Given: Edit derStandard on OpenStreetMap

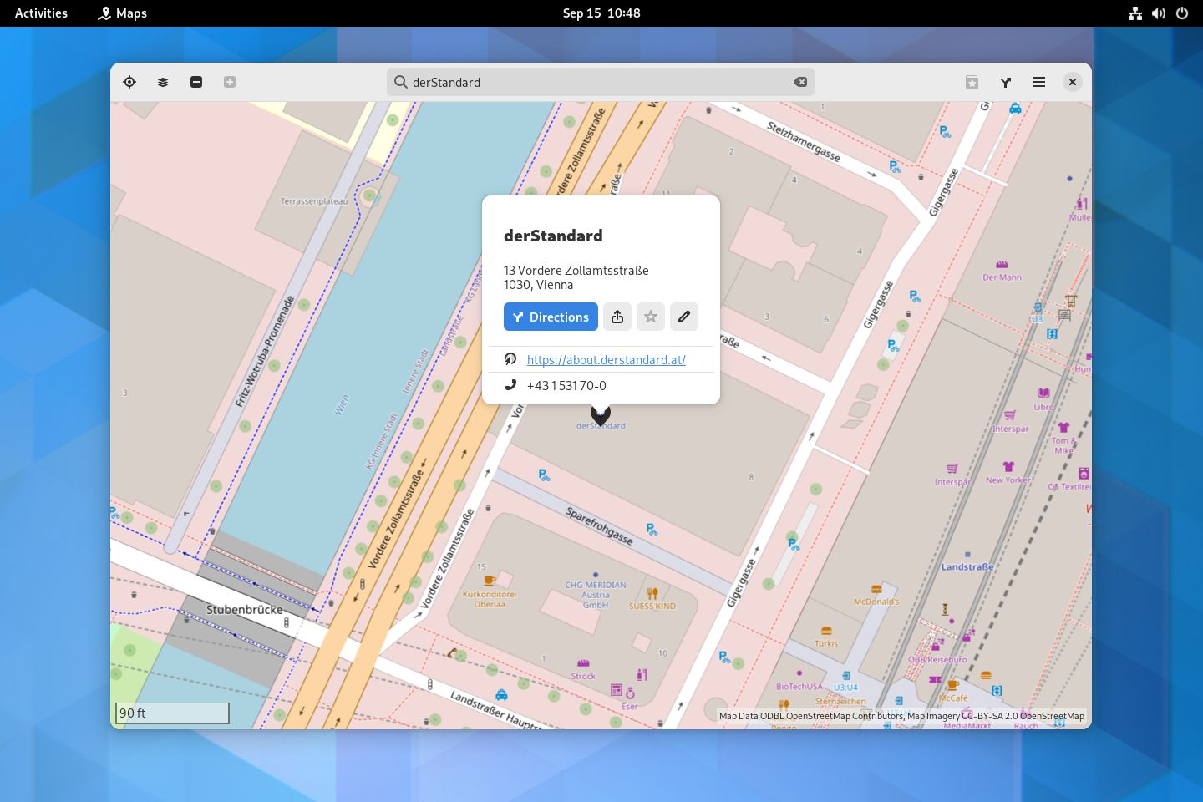Looking at the screenshot, I should pos(684,317).
